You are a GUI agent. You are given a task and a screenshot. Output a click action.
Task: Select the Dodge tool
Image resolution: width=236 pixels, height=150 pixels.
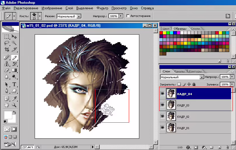tap(14, 77)
